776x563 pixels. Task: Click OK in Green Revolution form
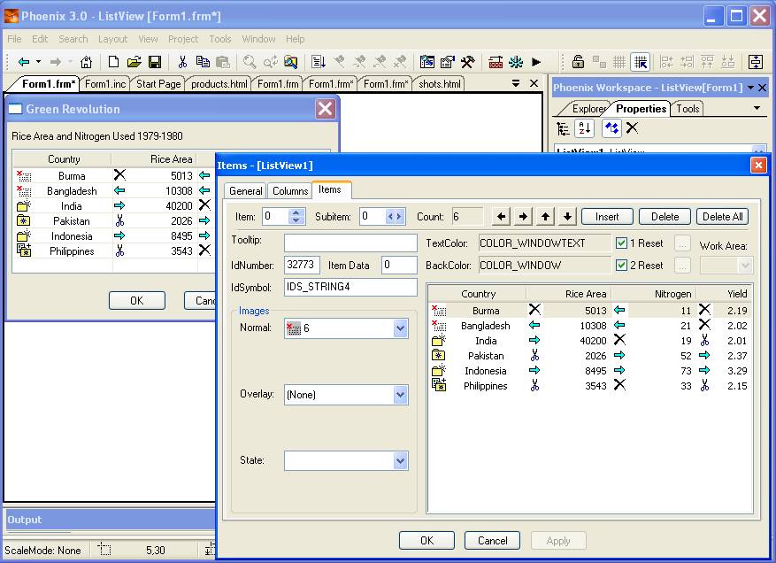137,301
